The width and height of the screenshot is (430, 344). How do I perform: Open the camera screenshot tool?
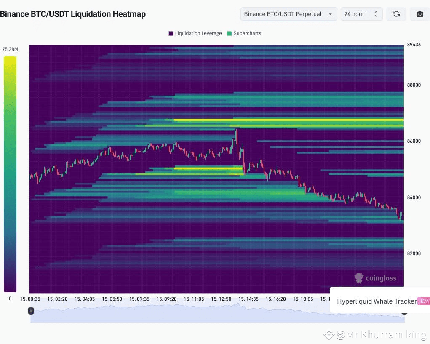pyautogui.click(x=419, y=14)
